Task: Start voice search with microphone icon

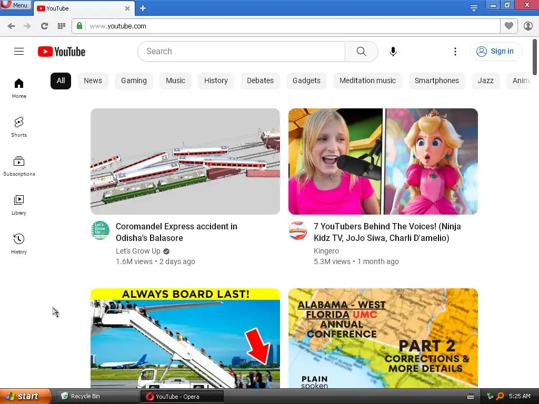Action: pos(393,52)
